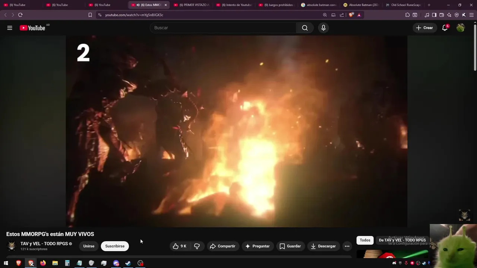Select the De TAV y VEL chip
Image resolution: width=477 pixels, height=268 pixels.
tap(402, 240)
